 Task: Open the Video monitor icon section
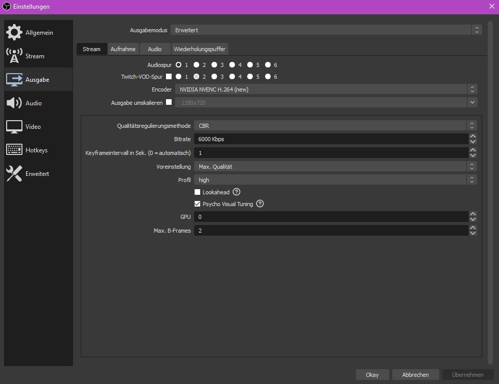14,127
